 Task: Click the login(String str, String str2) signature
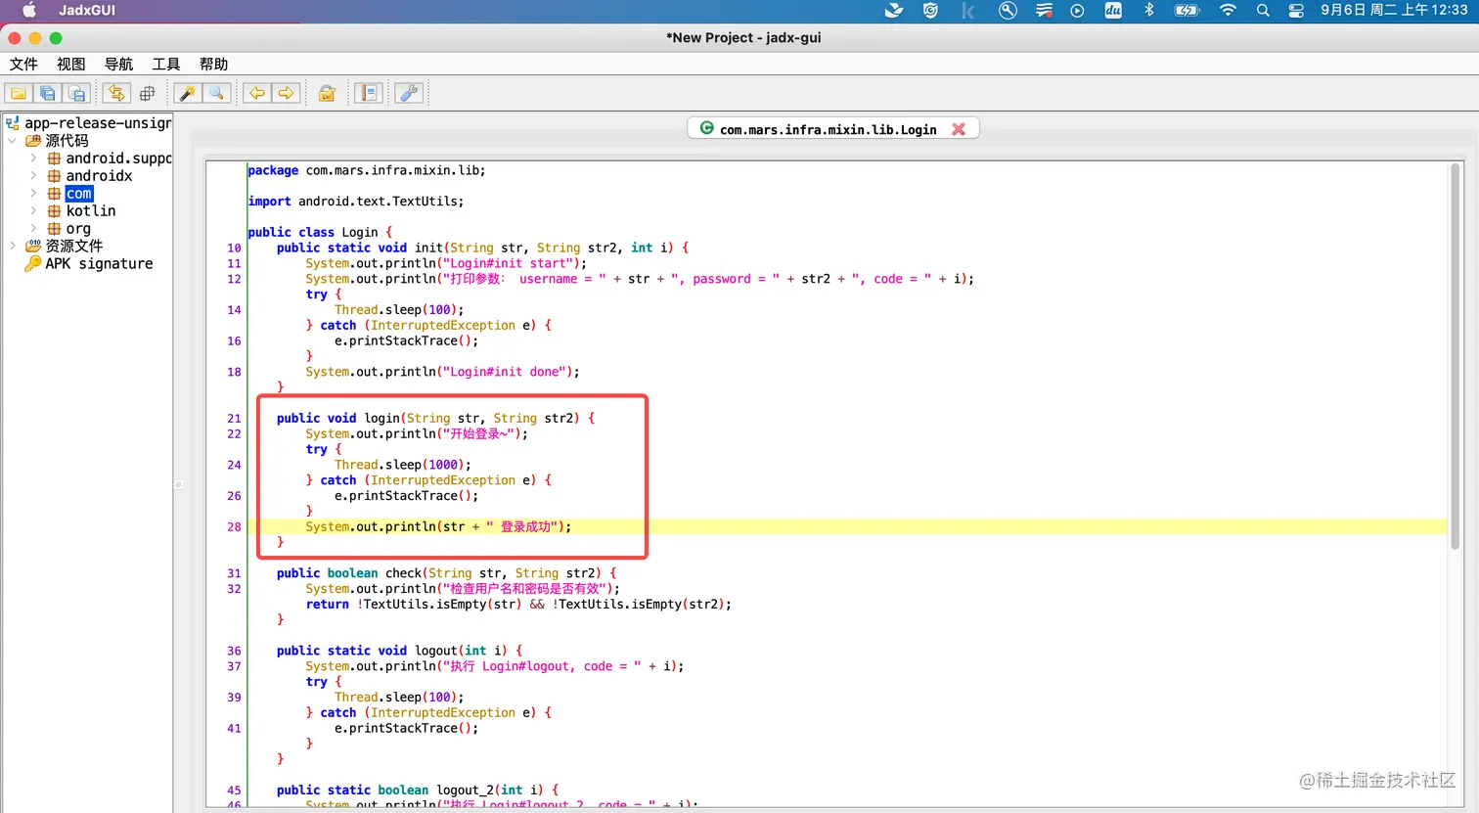(x=435, y=419)
